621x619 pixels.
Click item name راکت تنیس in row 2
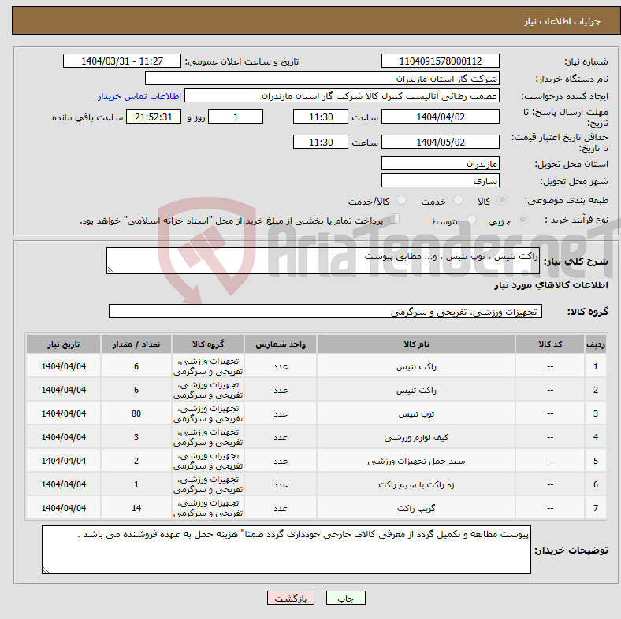416,391
